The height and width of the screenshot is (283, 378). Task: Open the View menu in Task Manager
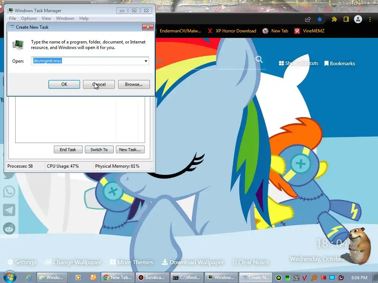coord(46,18)
